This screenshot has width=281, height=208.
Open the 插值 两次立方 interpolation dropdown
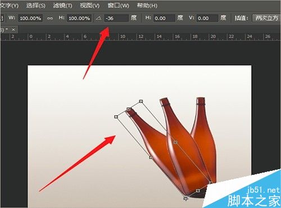pos(267,18)
